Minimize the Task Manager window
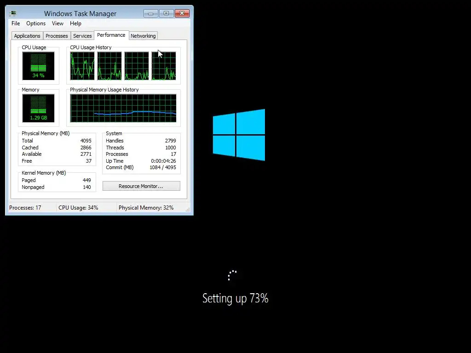This screenshot has width=471, height=353. 150,13
